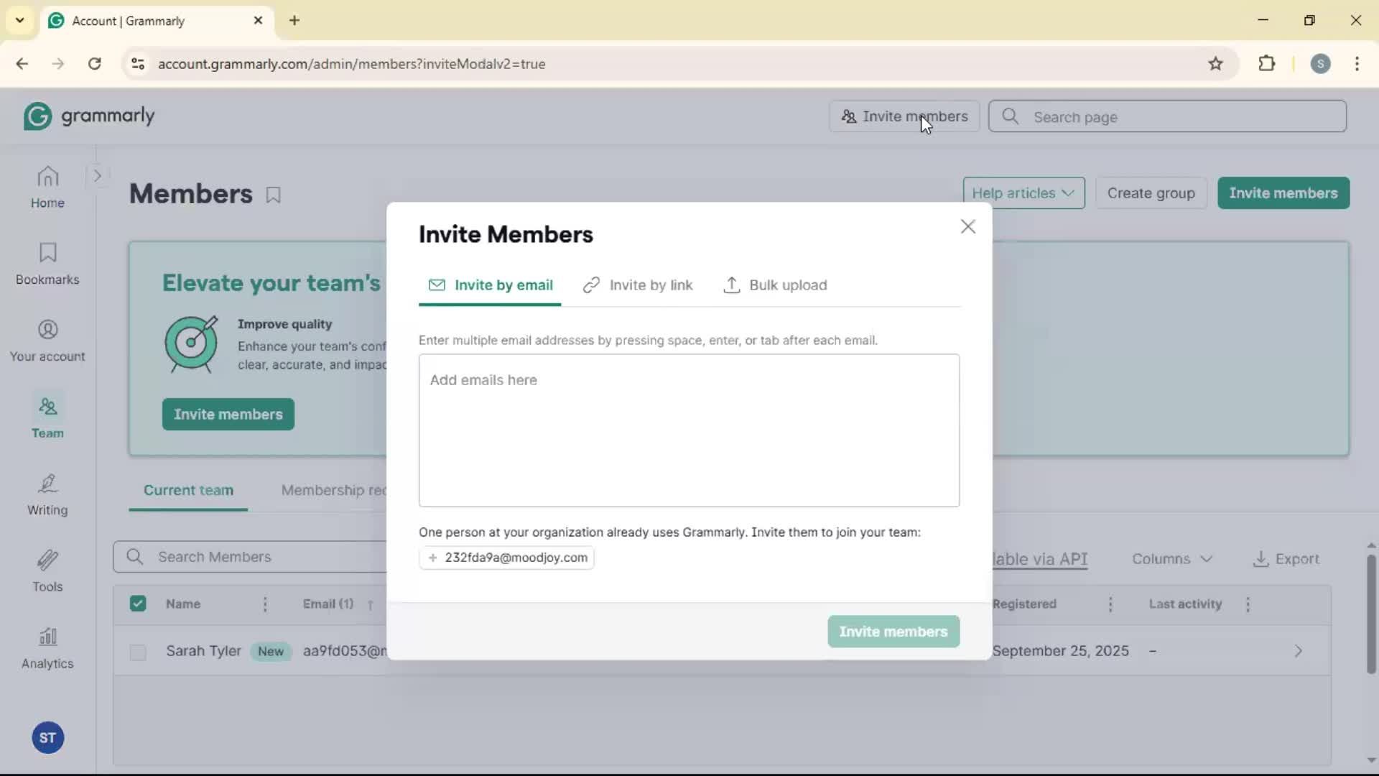Expand the sidebar with the chevron arrow
Viewport: 1379px width, 776px height.
98,175
